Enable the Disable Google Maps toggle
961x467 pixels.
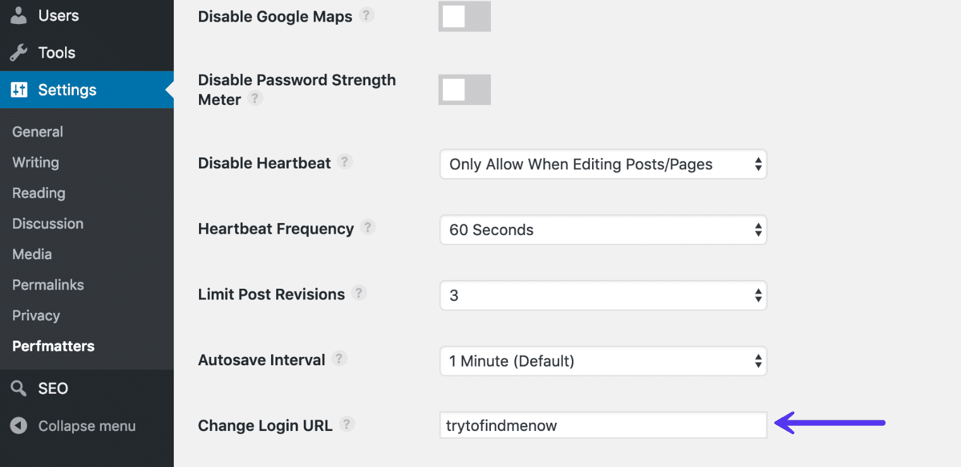pyautogui.click(x=464, y=16)
